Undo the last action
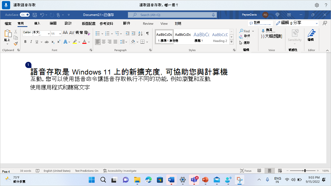Viewport: 331px width, 186px height. pos(42,15)
